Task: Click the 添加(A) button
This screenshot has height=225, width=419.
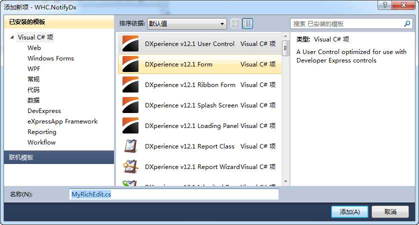Action: click(350, 212)
